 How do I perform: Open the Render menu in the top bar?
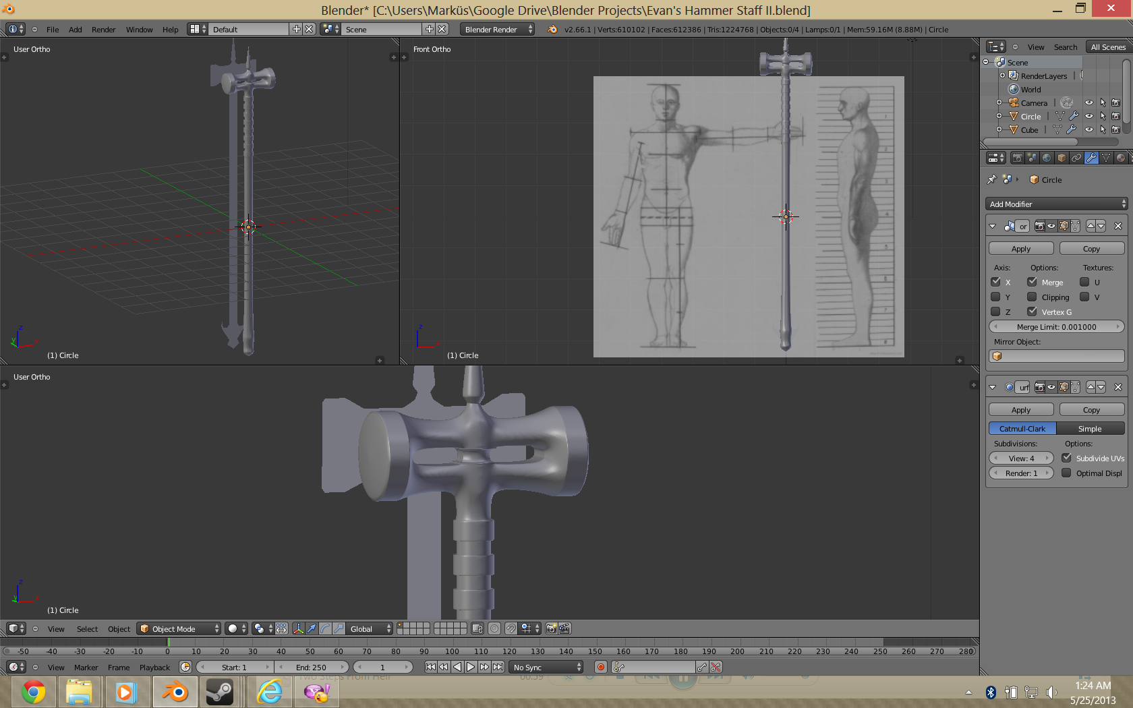point(103,30)
